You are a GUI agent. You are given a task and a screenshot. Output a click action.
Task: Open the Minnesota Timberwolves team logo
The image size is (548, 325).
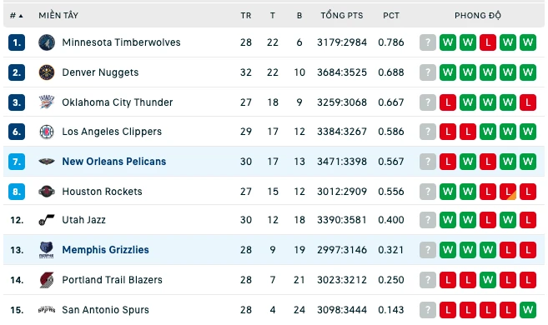pos(47,42)
